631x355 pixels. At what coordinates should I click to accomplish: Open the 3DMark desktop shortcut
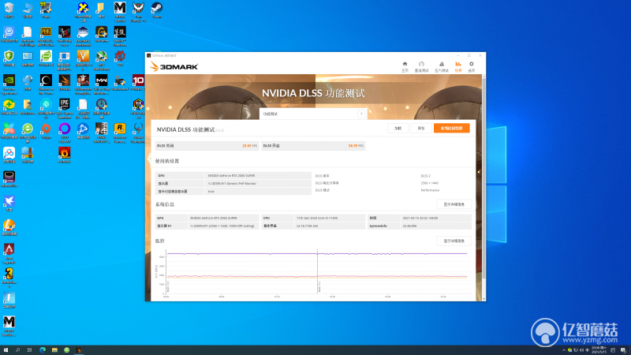point(65,83)
